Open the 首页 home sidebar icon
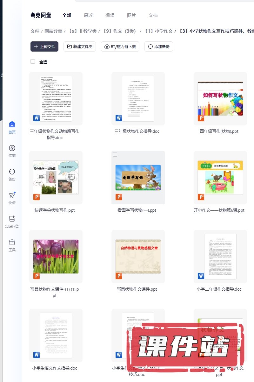The height and width of the screenshot is (382, 254). [12, 125]
